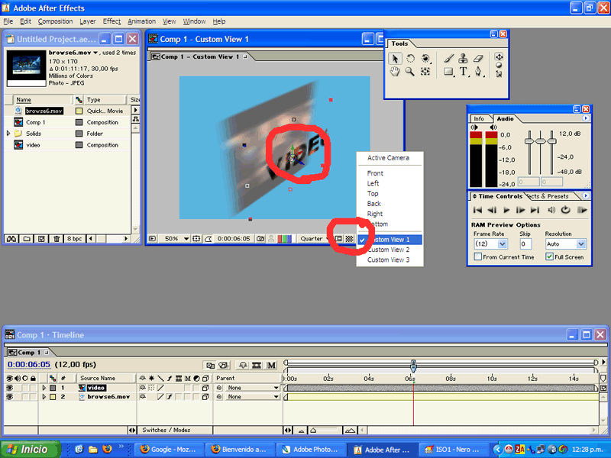
Task: Open magnification 50% dropdown
Action: [176, 239]
